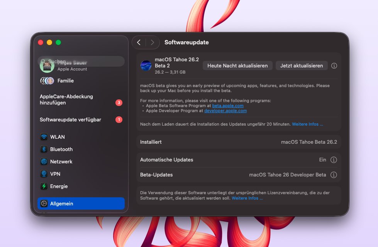Click the Suchen search field
The width and height of the screenshot is (378, 247).
click(81, 61)
